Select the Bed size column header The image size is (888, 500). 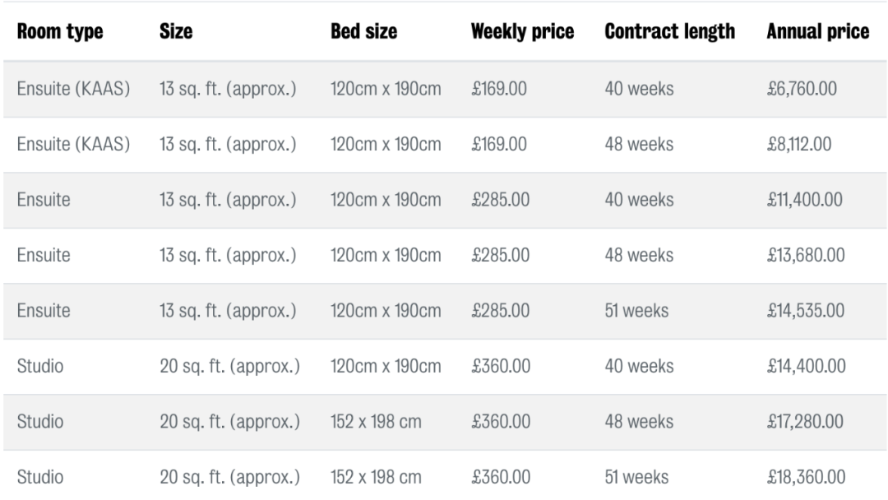tap(363, 32)
